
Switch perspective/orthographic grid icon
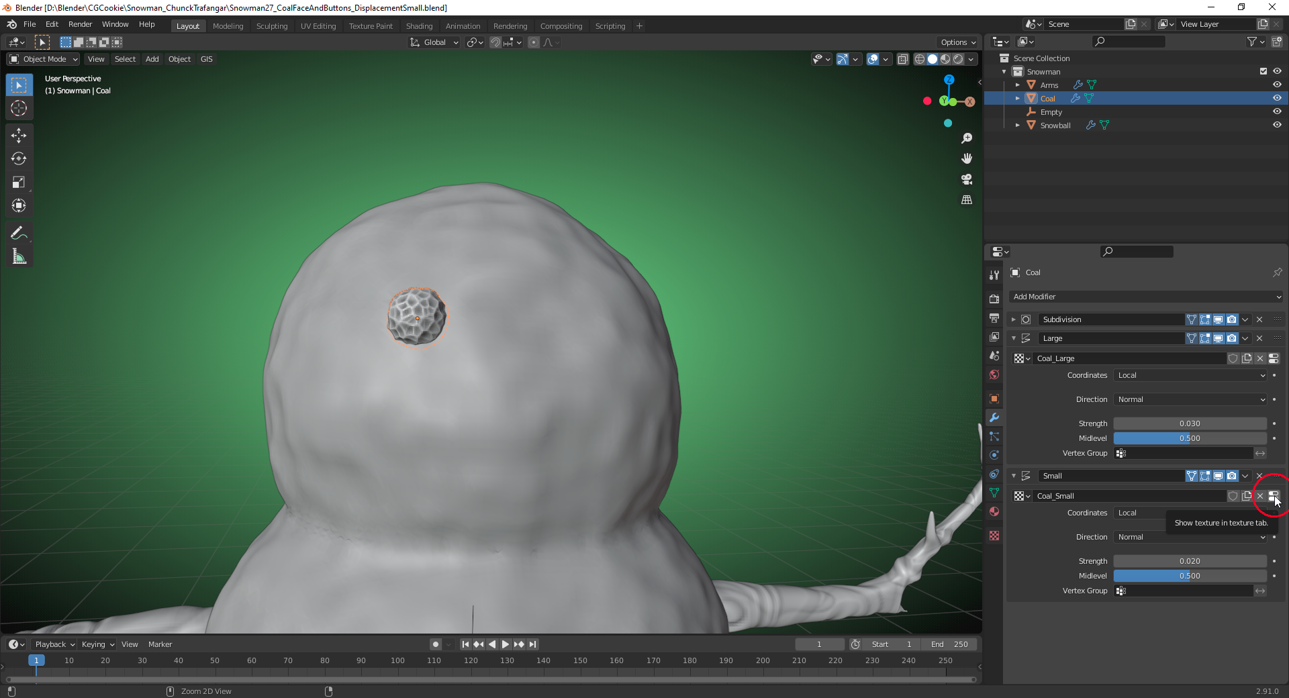pos(967,200)
